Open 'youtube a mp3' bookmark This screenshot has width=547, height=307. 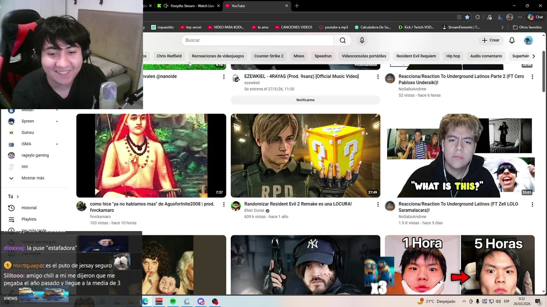[x=333, y=27]
